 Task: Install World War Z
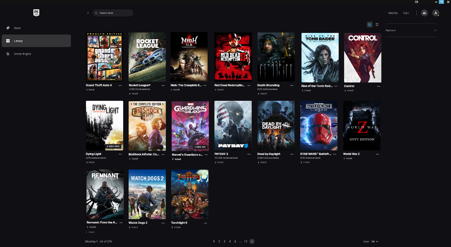(x=348, y=158)
